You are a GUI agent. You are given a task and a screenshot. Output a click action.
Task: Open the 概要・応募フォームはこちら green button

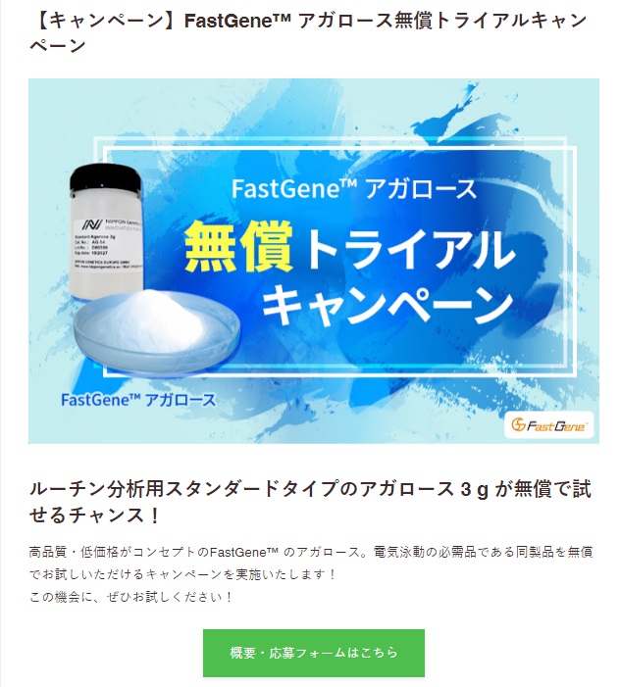(x=314, y=653)
